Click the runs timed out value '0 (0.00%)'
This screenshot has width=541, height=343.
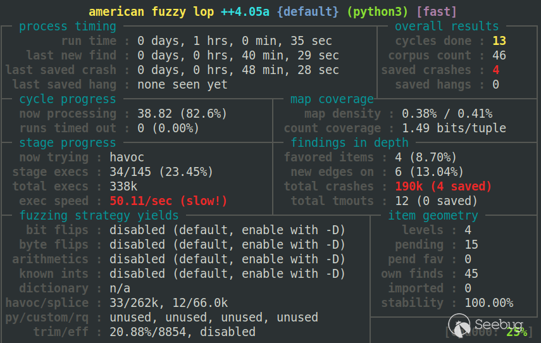coord(168,128)
